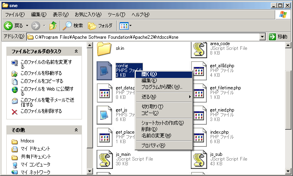Click file list scrollbar up arrow
The height and width of the screenshot is (176, 293).
288,45
